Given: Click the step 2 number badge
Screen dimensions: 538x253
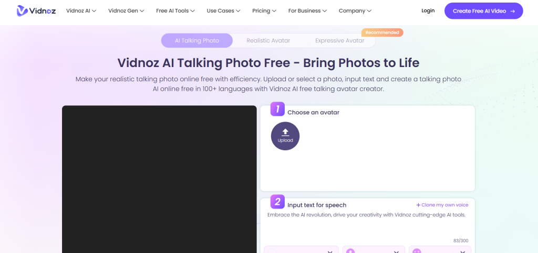Looking at the screenshot, I should click(277, 202).
